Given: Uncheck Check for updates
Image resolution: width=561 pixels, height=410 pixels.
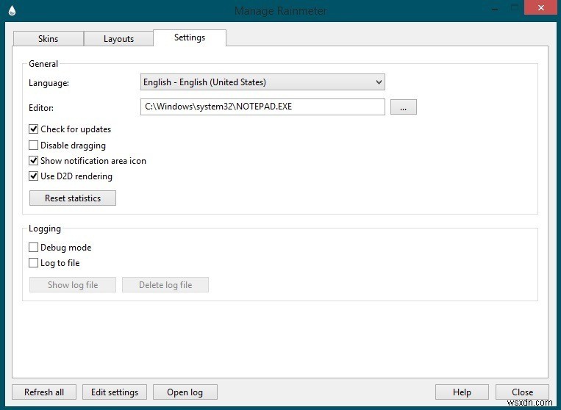Looking at the screenshot, I should (34, 129).
